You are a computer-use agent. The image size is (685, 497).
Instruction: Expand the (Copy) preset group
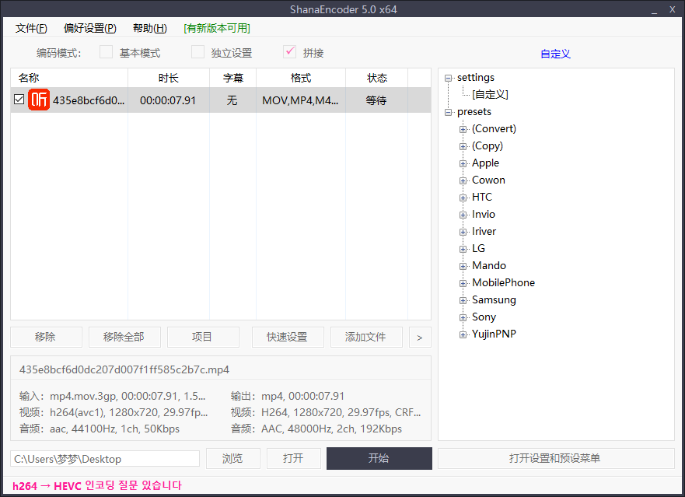coord(463,146)
